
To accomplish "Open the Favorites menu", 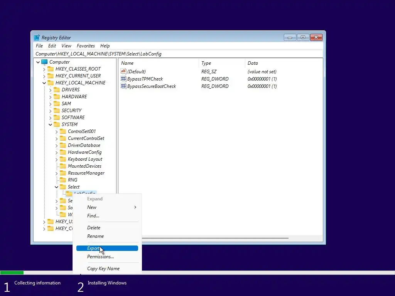I will coord(86,46).
